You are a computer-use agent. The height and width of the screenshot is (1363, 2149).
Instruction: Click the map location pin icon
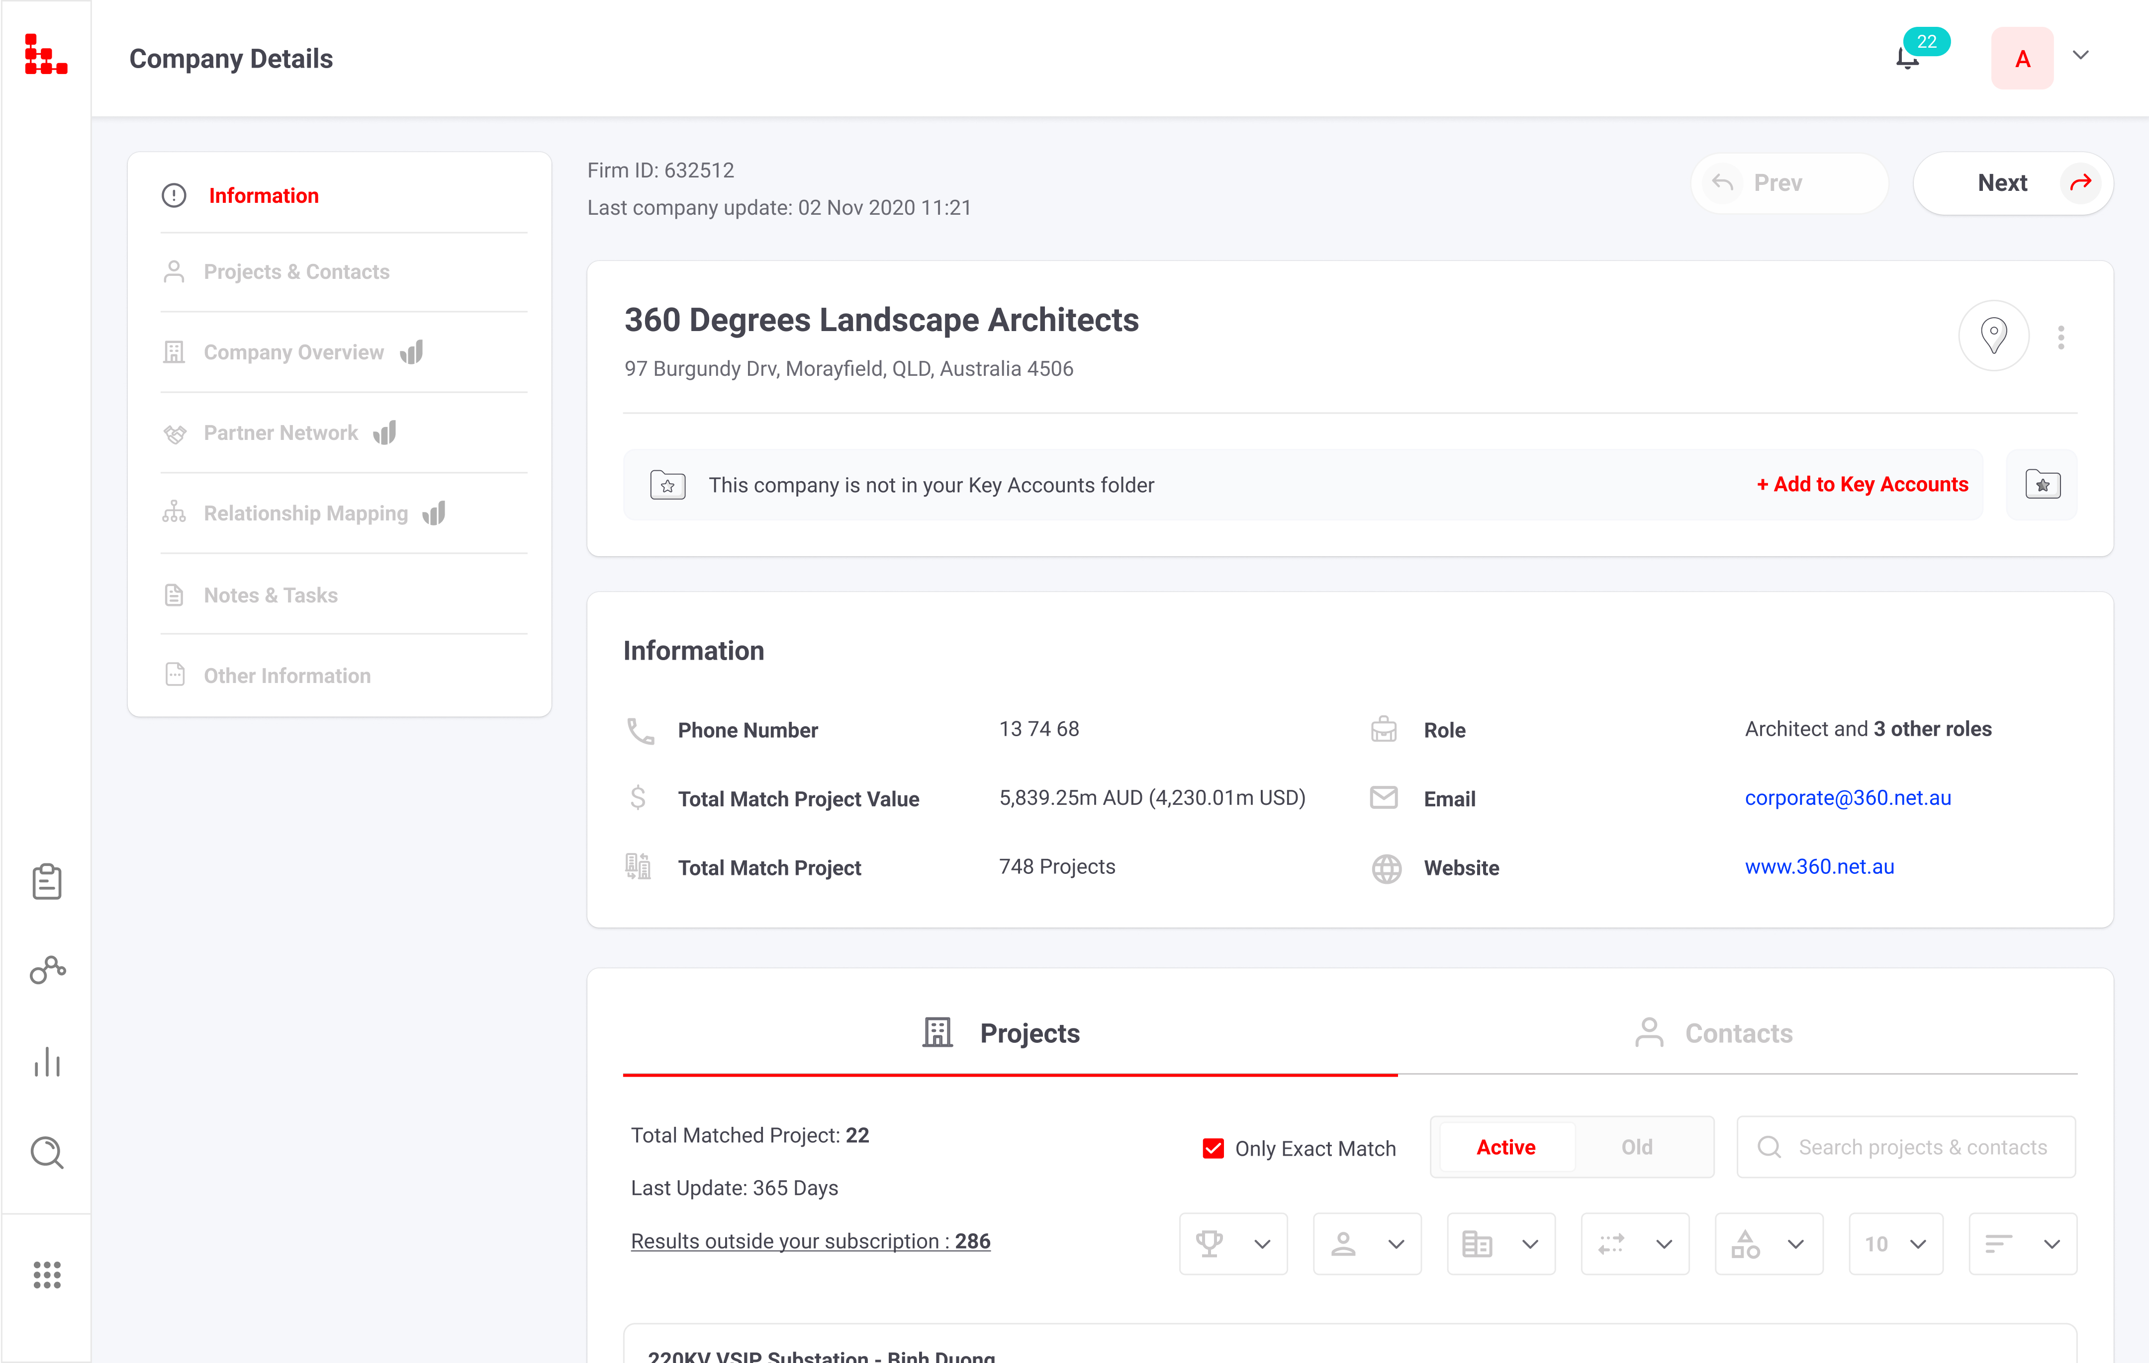click(1994, 337)
